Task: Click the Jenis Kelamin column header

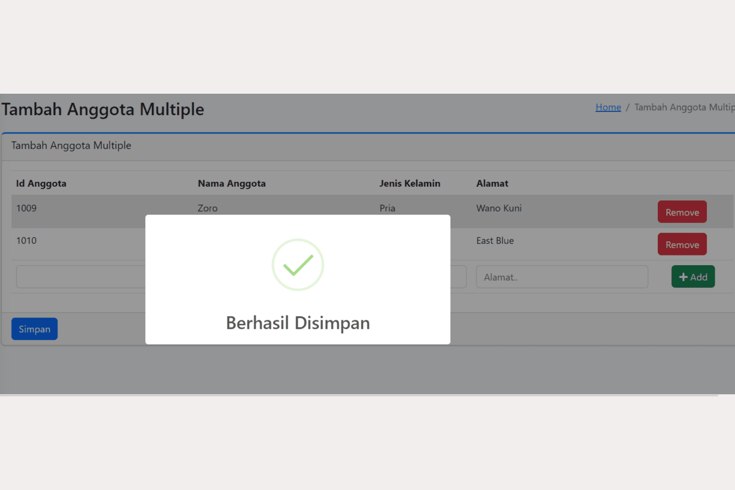Action: (410, 183)
